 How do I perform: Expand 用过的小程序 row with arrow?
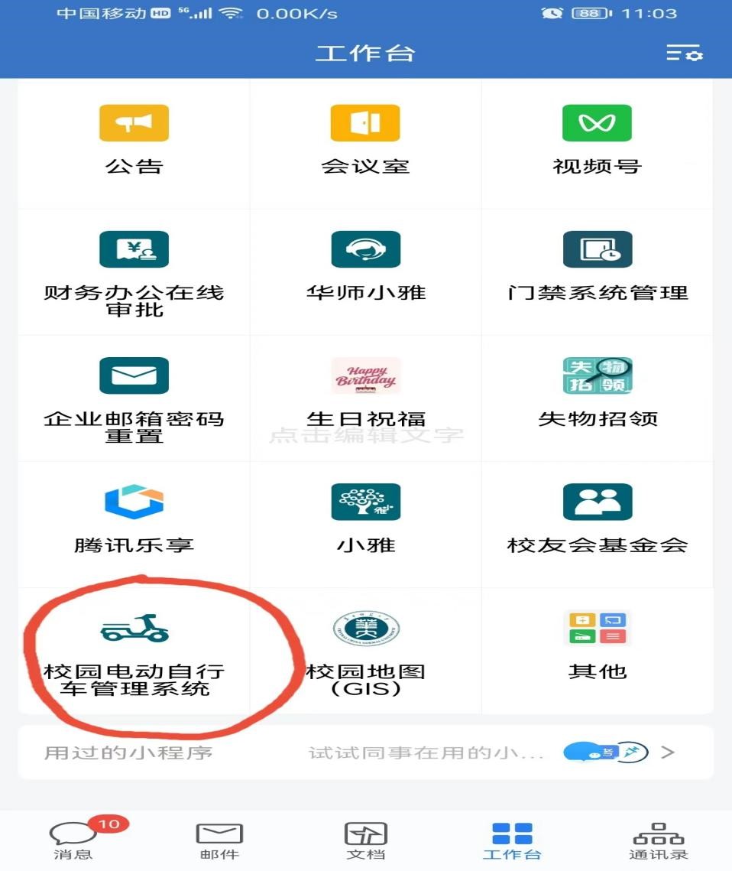(x=365, y=752)
